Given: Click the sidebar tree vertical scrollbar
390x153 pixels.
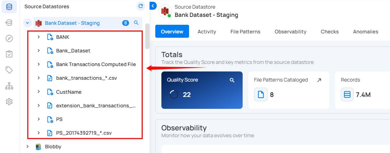Looking at the screenshot, I should coord(147,36).
